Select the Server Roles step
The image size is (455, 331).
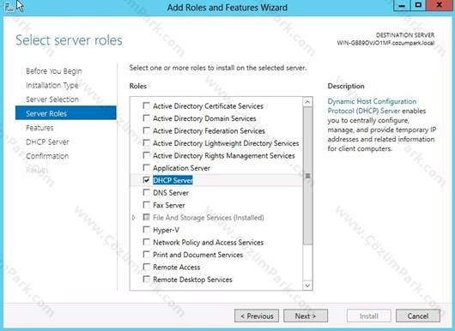pos(66,113)
